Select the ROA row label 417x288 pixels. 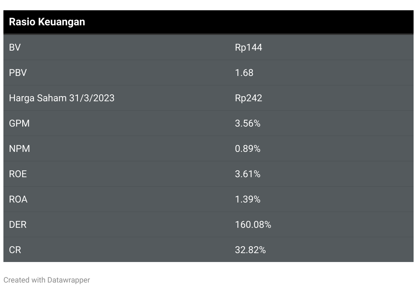click(x=18, y=199)
